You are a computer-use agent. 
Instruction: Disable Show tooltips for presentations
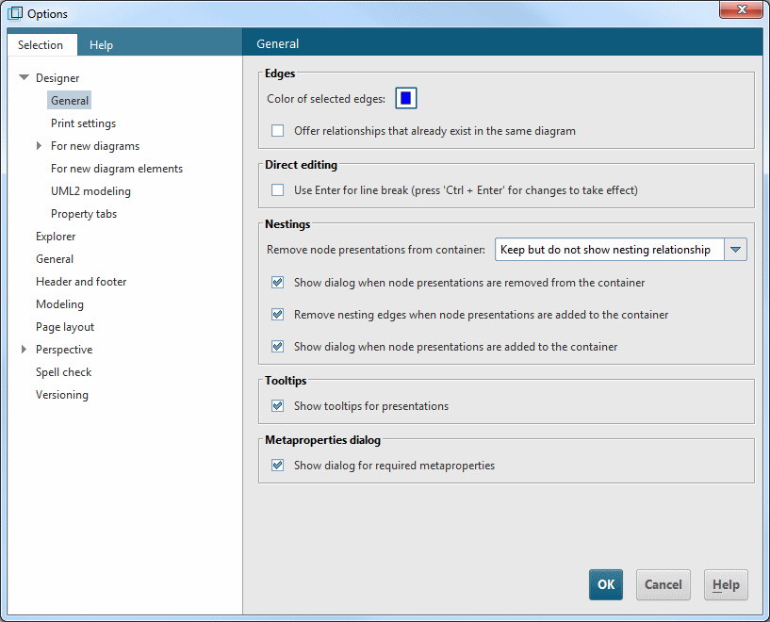(277, 406)
